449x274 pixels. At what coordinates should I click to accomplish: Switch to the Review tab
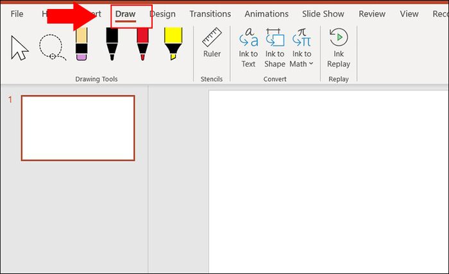[372, 13]
